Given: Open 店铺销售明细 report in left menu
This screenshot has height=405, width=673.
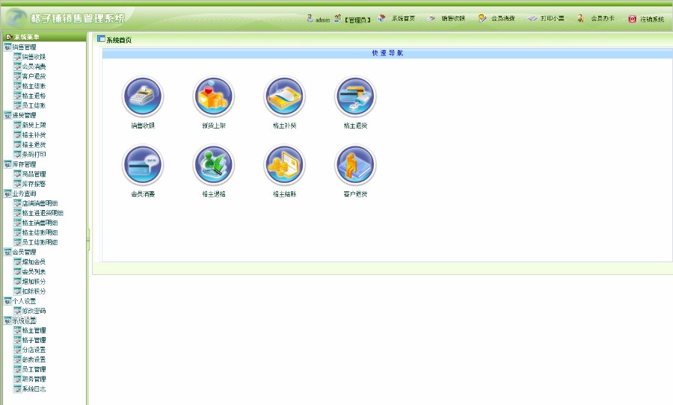Looking at the screenshot, I should click(40, 203).
